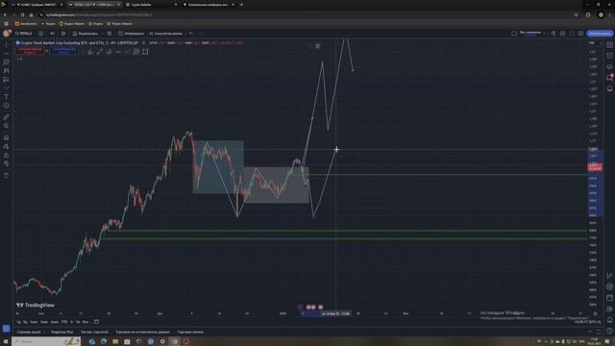This screenshot has height=346, width=615.
Task: Open the USD currency dropdown on price scale
Action: tap(594, 42)
